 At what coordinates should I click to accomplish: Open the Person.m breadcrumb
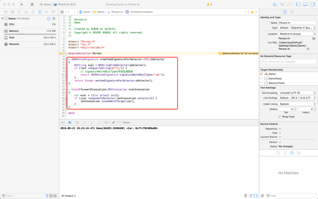pos(115,12)
